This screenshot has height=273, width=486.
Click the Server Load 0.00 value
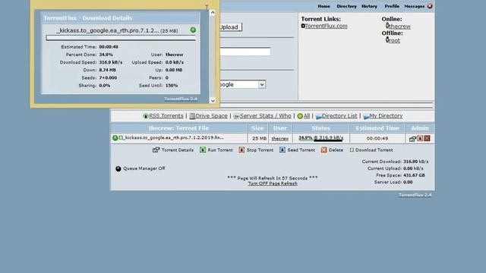coord(408,182)
